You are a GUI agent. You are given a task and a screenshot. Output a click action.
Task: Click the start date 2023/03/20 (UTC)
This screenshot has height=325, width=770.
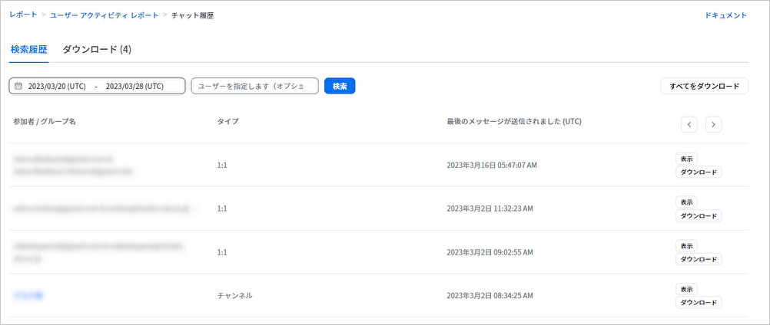(57, 87)
